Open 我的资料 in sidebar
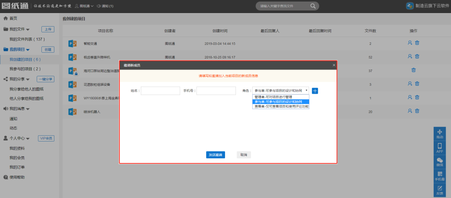The height and width of the screenshot is (198, 451). 17,148
